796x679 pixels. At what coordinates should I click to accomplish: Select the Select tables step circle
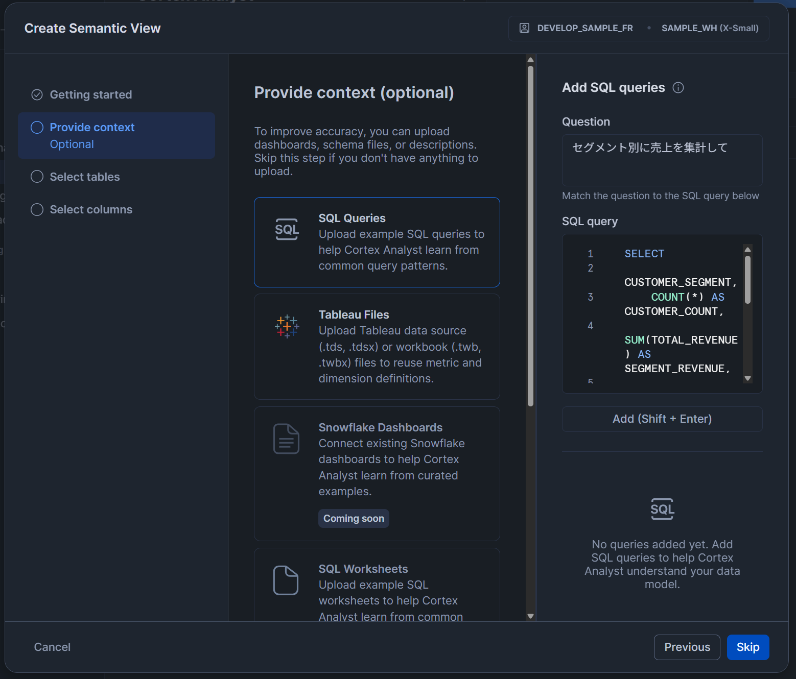pyautogui.click(x=37, y=177)
